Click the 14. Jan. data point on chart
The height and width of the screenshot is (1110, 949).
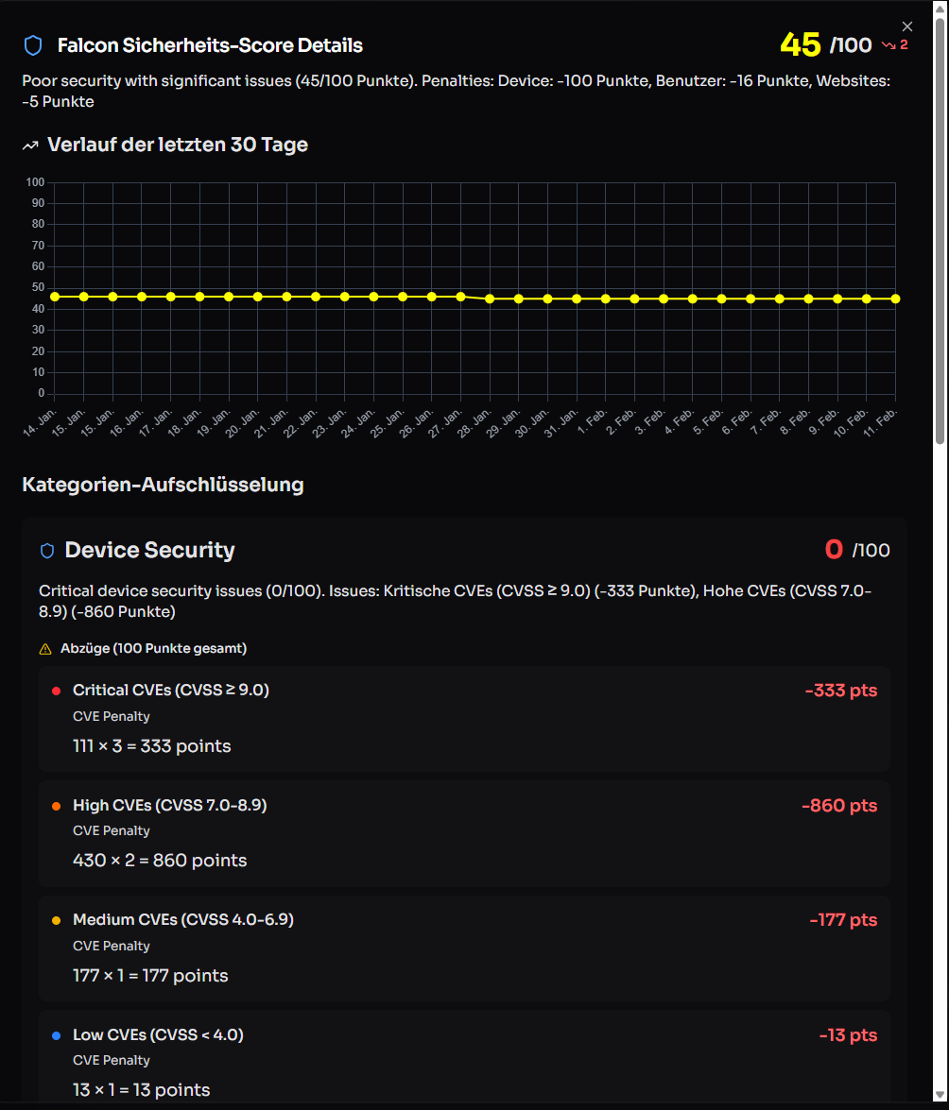55,297
